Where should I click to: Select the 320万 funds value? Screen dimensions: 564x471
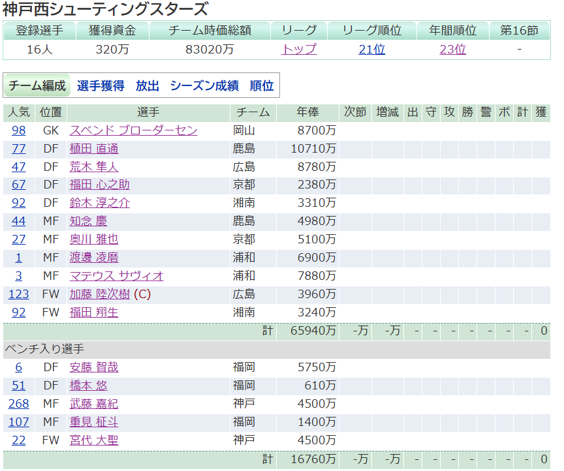(x=112, y=49)
